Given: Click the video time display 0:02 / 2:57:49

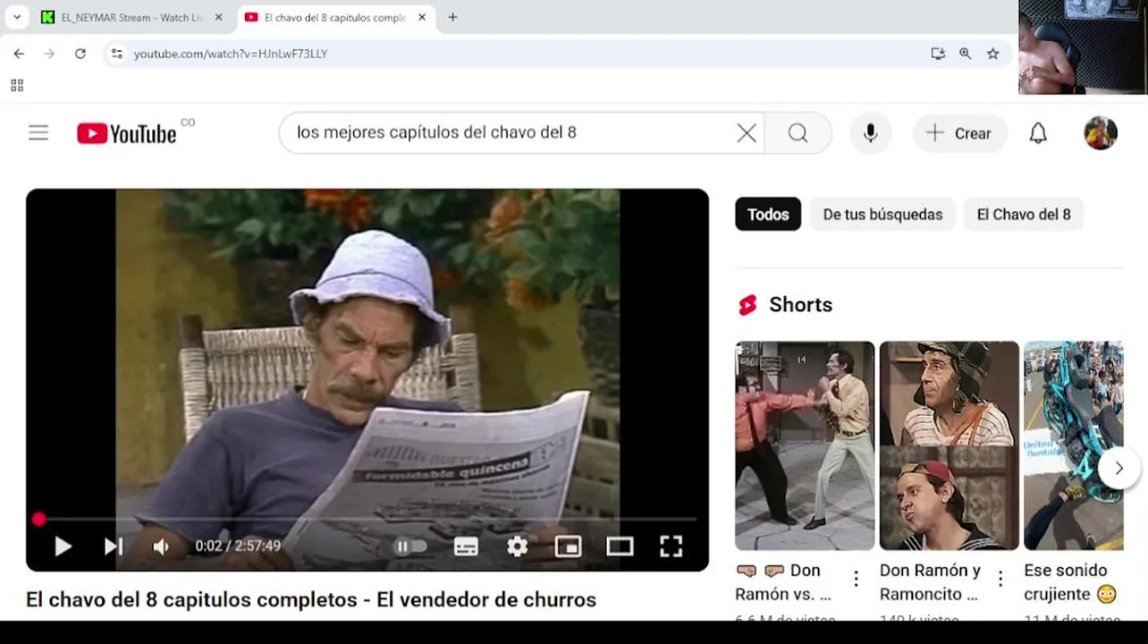Looking at the screenshot, I should [238, 546].
